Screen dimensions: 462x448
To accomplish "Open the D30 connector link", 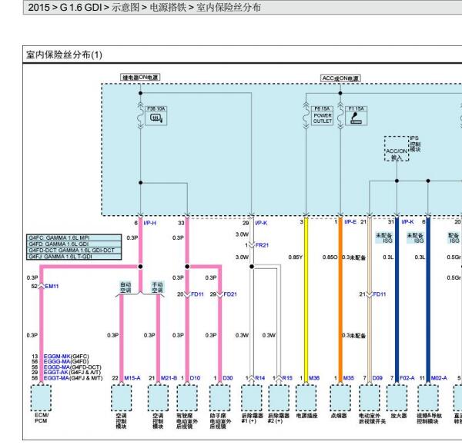I will click(x=228, y=378).
